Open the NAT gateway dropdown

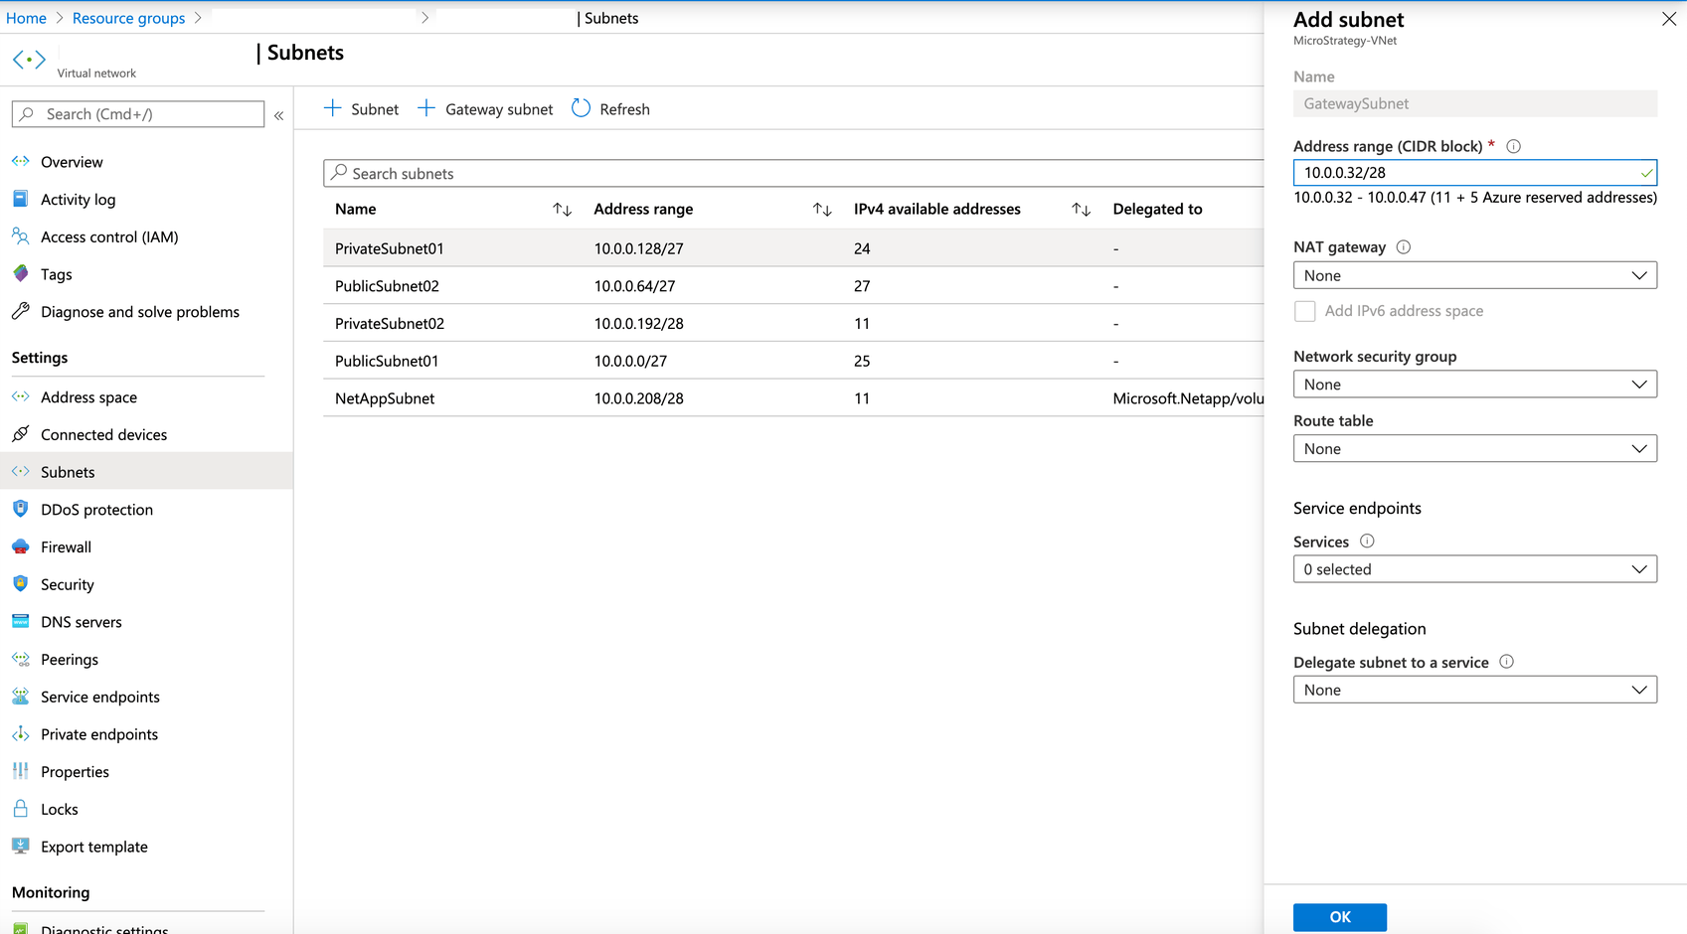pos(1474,275)
